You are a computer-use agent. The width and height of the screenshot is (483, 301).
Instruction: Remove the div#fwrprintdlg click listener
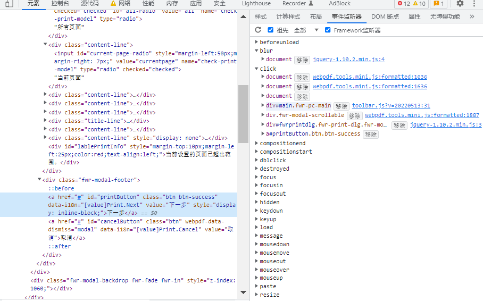[399, 126]
